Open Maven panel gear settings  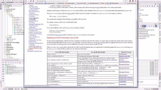tap(156, 4)
